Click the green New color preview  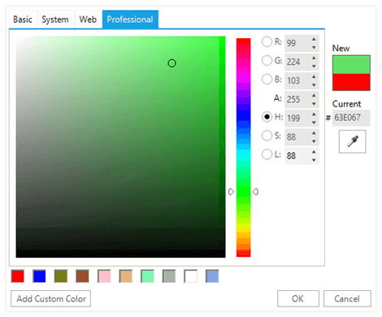351,65
